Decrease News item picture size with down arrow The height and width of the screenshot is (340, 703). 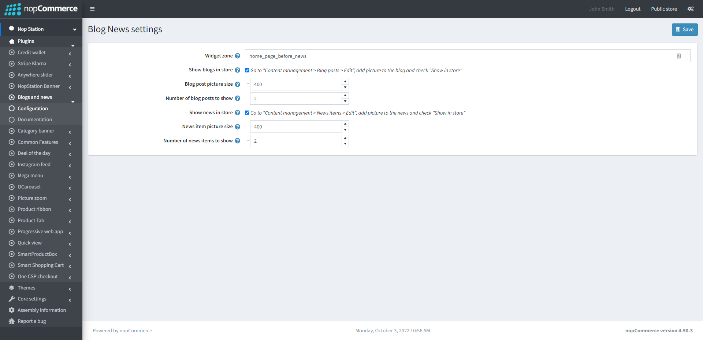pos(345,130)
